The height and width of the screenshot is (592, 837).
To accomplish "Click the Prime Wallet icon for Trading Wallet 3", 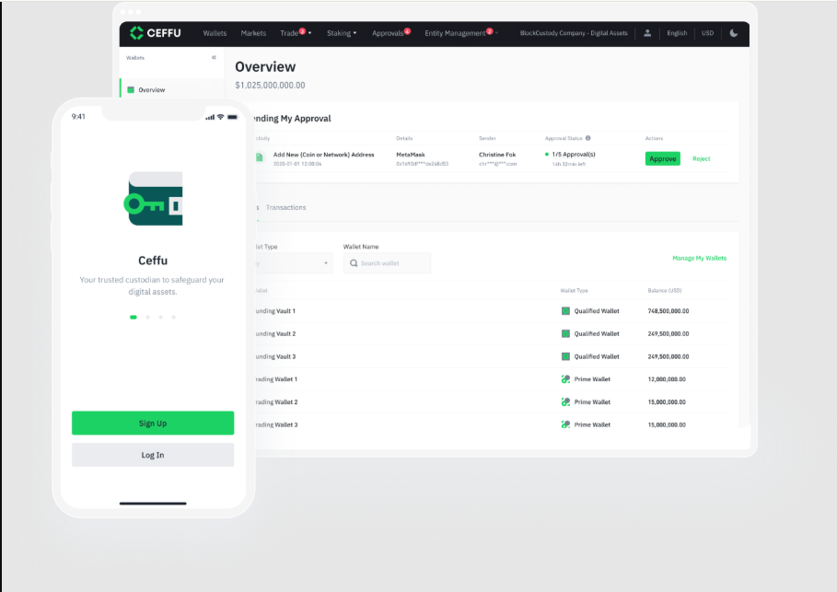I will pos(565,425).
